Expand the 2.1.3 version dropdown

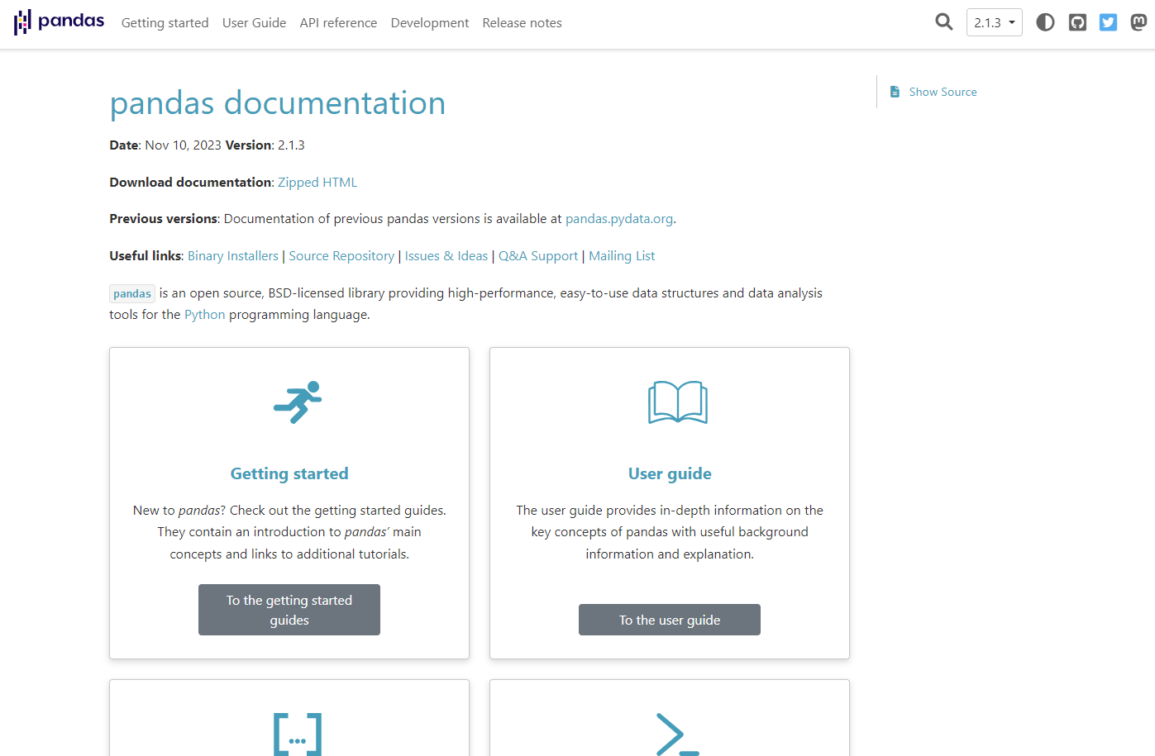tap(994, 22)
